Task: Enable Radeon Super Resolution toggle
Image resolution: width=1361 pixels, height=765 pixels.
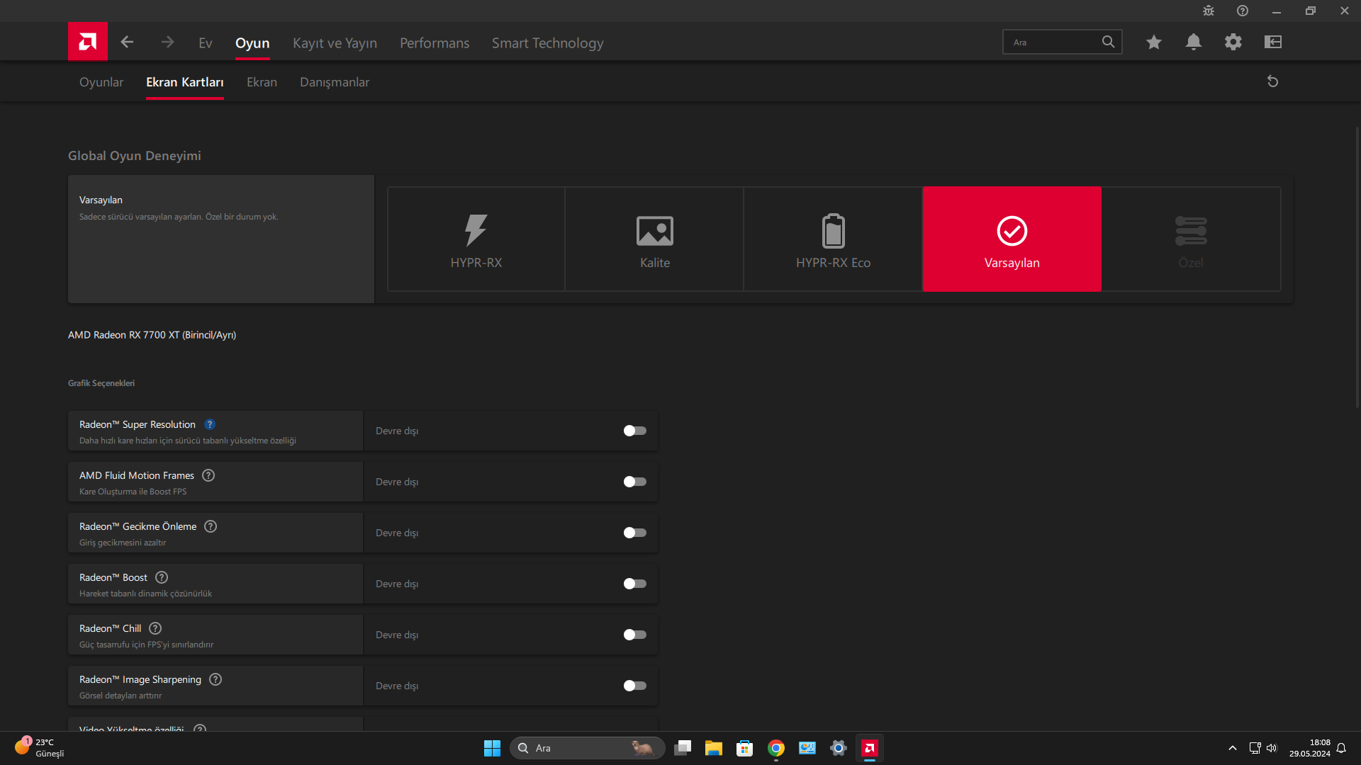Action: 634,431
